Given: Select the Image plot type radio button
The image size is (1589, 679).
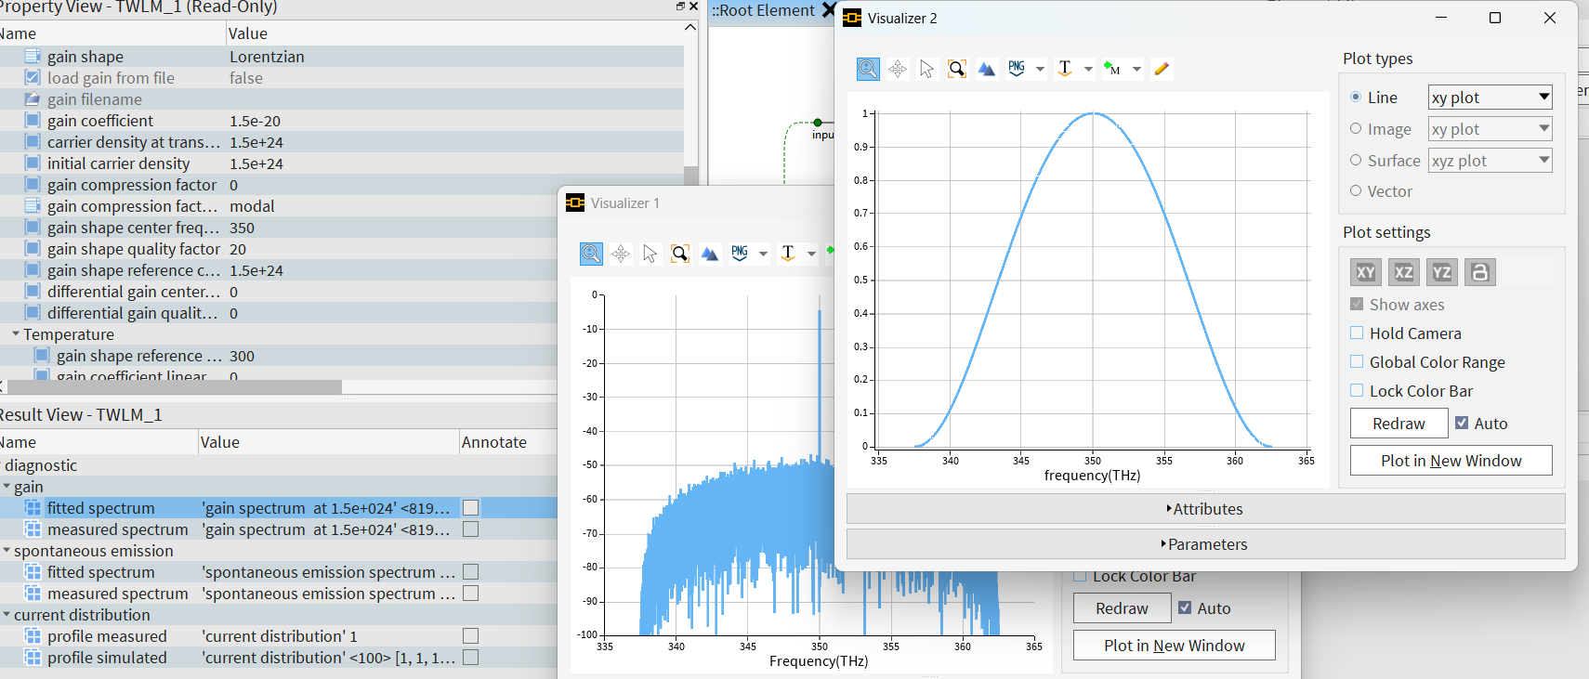Looking at the screenshot, I should (1356, 128).
